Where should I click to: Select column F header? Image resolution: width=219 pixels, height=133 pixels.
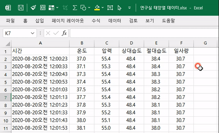click(181, 43)
